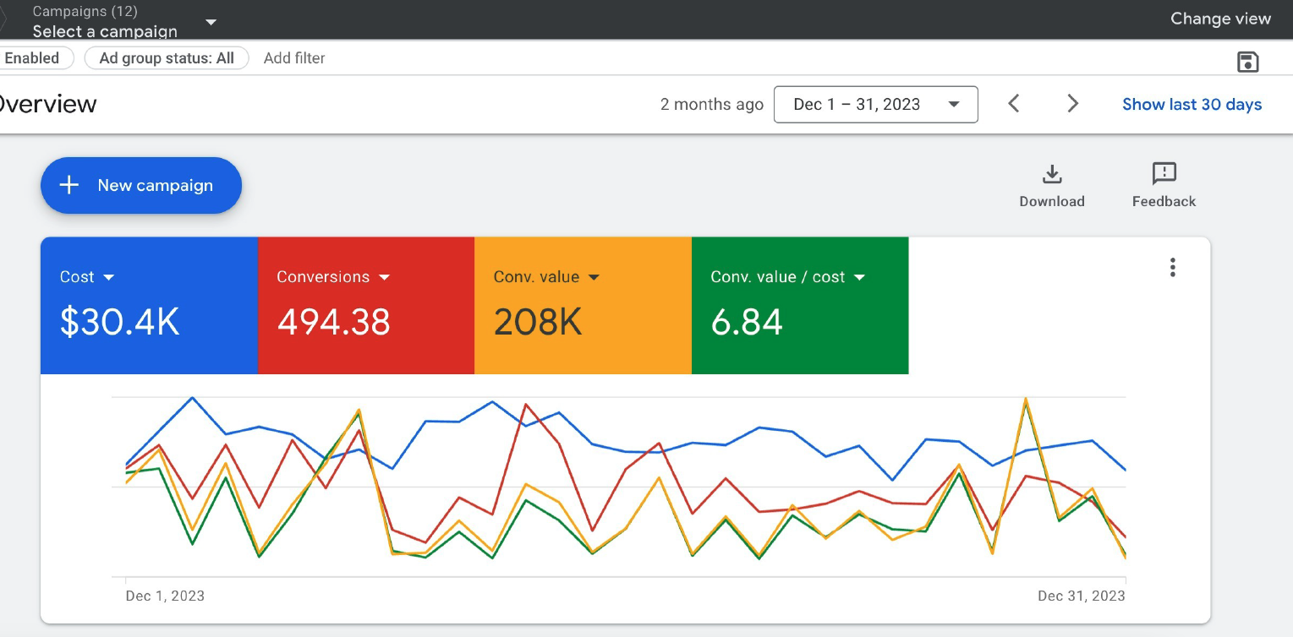This screenshot has width=1293, height=637.
Task: Expand the Select a campaign dropdown
Action: point(211,22)
